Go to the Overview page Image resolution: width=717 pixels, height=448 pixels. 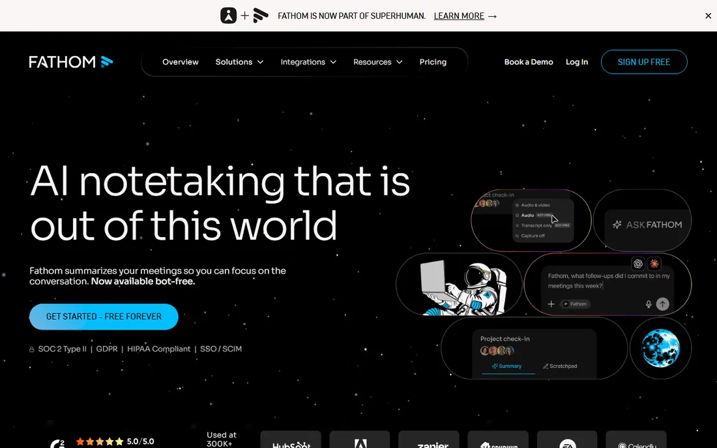[x=180, y=62]
